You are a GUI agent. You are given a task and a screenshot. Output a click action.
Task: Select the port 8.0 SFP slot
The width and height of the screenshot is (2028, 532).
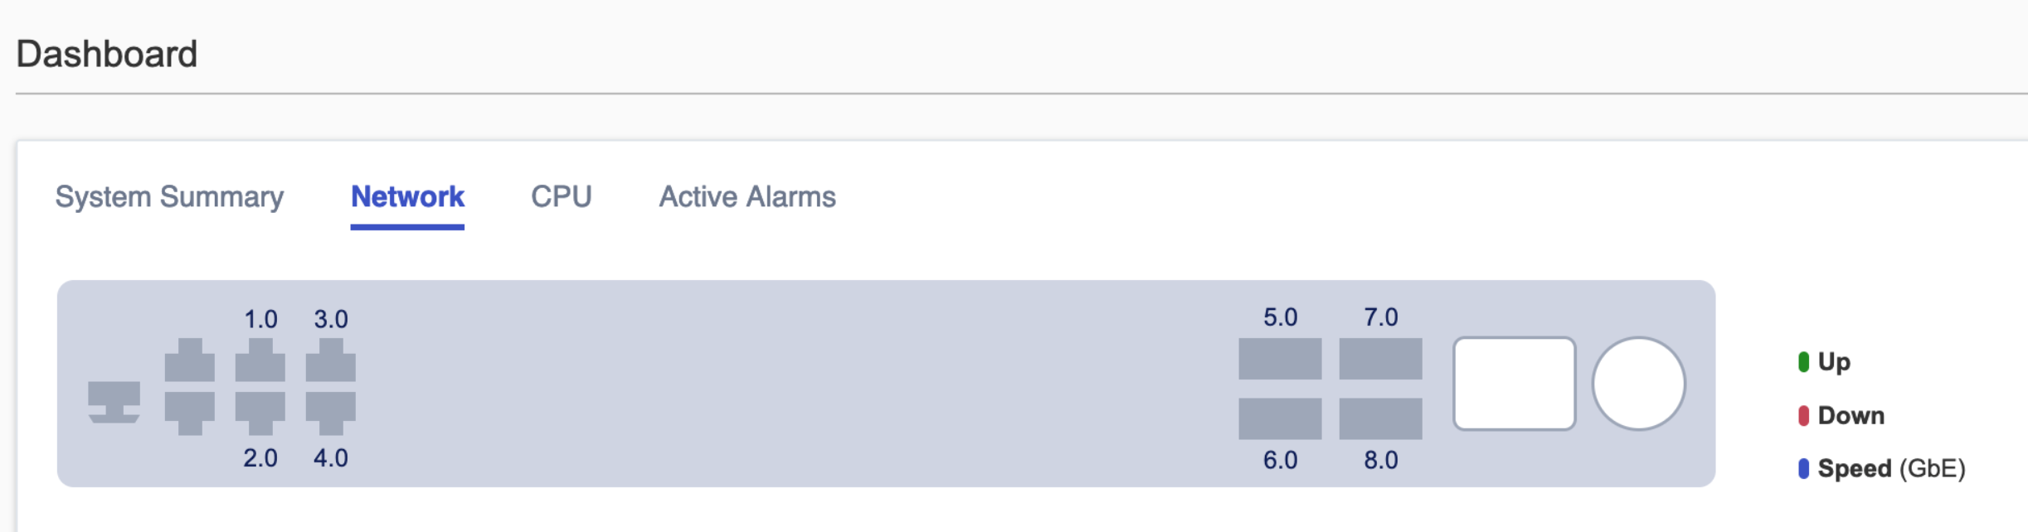[1380, 418]
